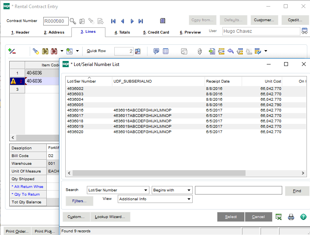This screenshot has width=310, height=235.
Task: Click the red binoculars alias lookup icon
Action: pyautogui.click(x=54, y=51)
